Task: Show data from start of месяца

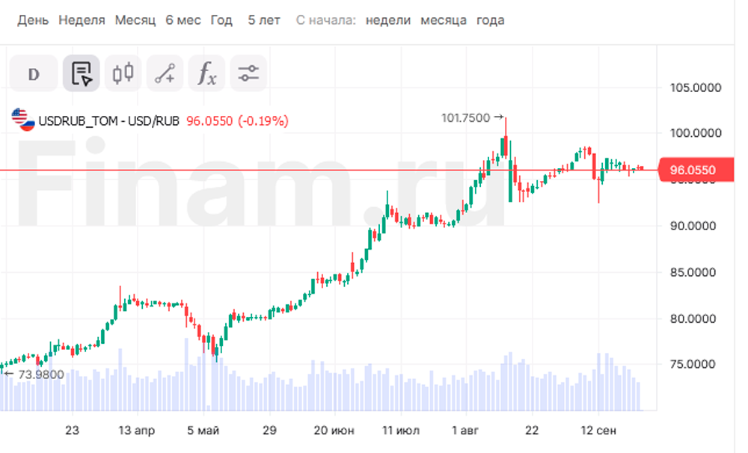Action: coord(444,20)
